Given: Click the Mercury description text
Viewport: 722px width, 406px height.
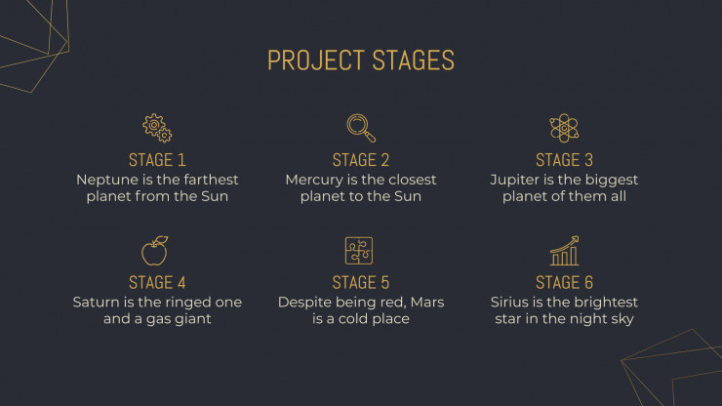Looking at the screenshot, I should point(361,188).
